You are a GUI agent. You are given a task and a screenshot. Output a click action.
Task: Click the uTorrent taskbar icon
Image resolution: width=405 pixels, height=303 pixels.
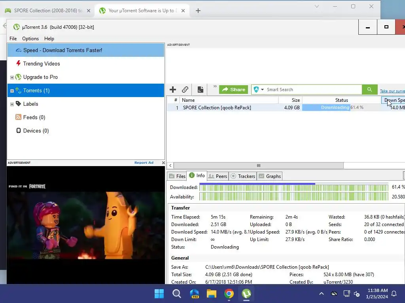pyautogui.click(x=246, y=294)
